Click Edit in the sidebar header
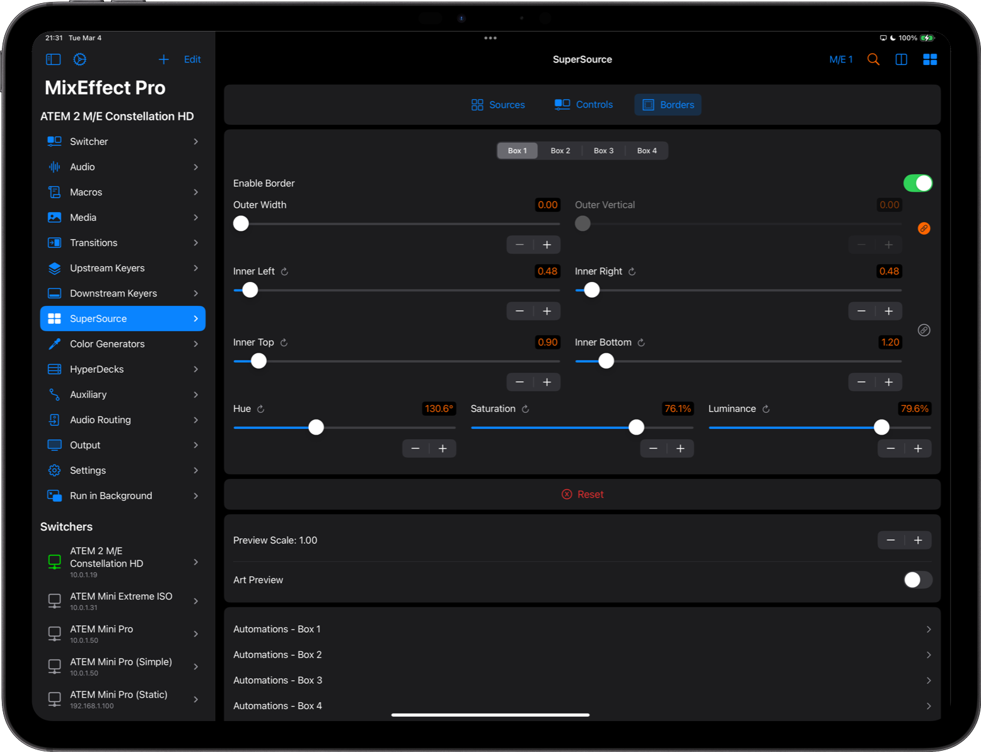981x752 pixels. (x=192, y=59)
